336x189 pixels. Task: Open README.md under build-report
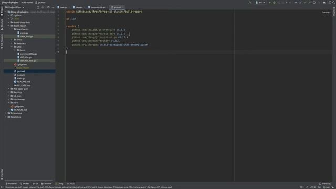[22, 82]
